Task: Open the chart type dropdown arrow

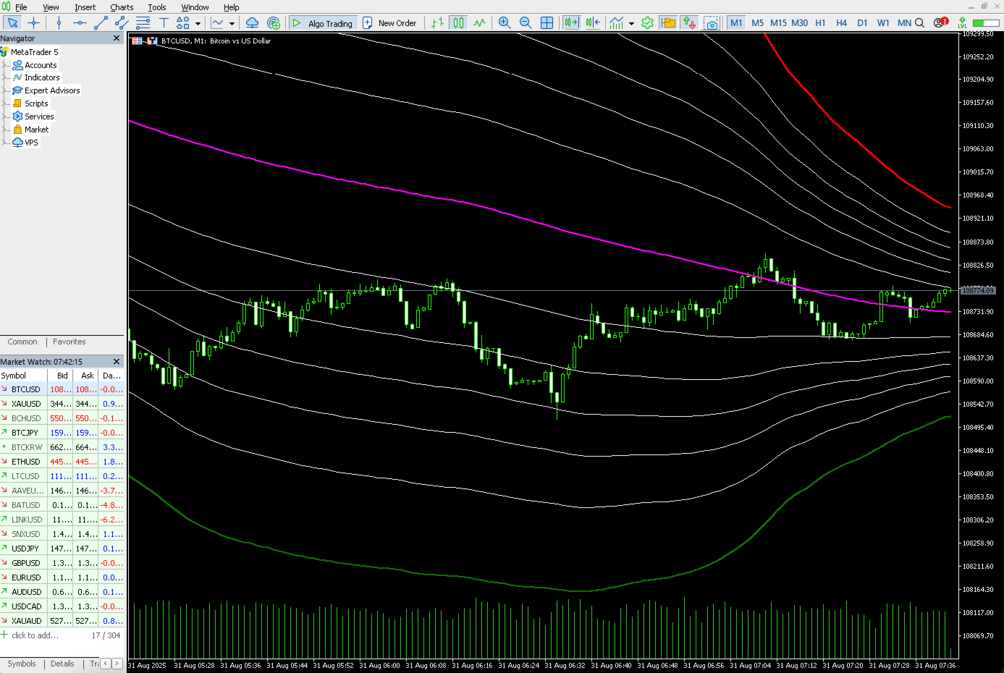Action: point(232,23)
